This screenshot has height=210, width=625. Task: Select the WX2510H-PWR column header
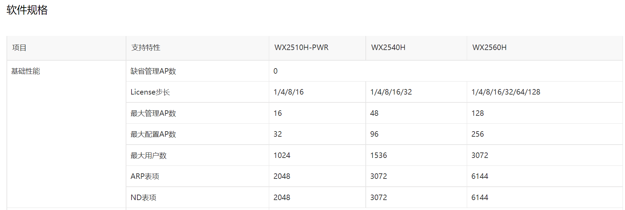pos(301,48)
